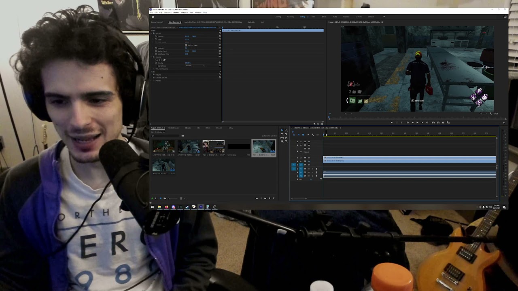This screenshot has width=518, height=291.
Task: Toggle timeline Snap magnet icon
Action: 299,135
